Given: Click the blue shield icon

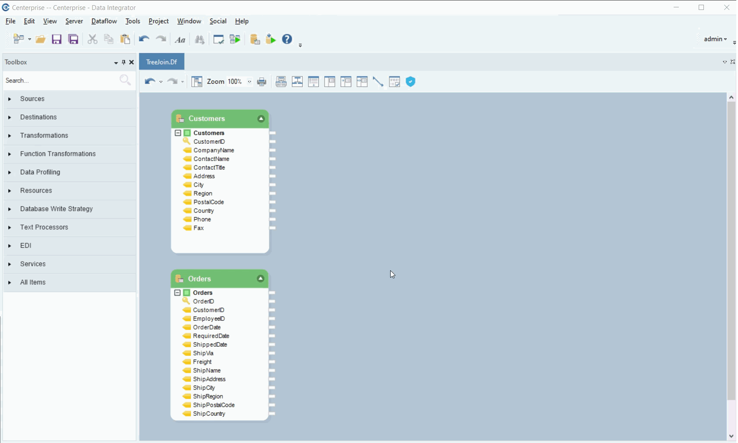Looking at the screenshot, I should (x=410, y=82).
